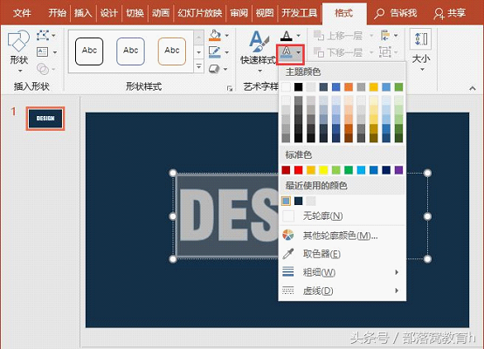Select the black outline Abc shape style

point(89,51)
